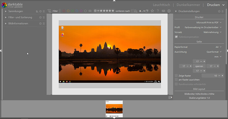Reset the Bildinformationen module
The height and width of the screenshot is (119, 228).
40,23
